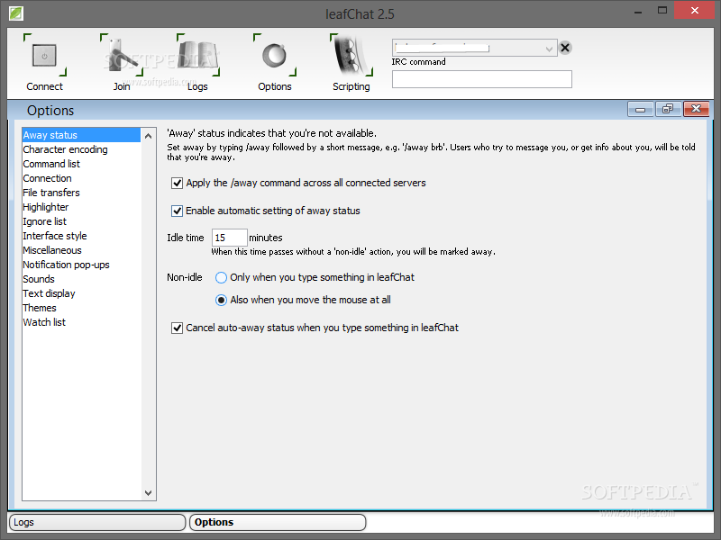Select File transfers in options list

point(81,193)
